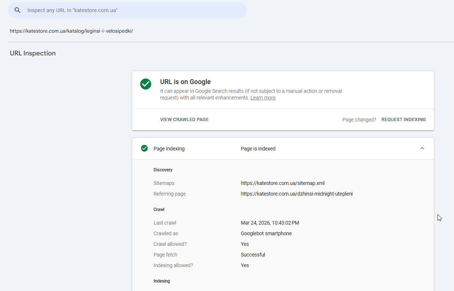The width and height of the screenshot is (454, 291).
Task: Collapse the Page indexing section chevron
Action: (422, 148)
